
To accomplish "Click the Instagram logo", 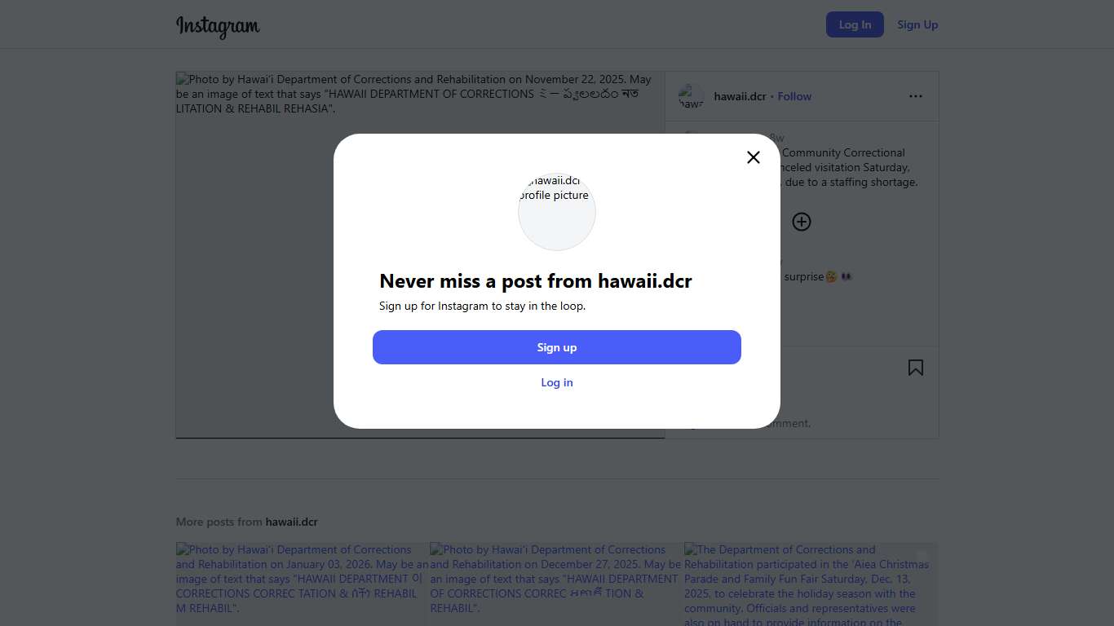I will pyautogui.click(x=218, y=26).
